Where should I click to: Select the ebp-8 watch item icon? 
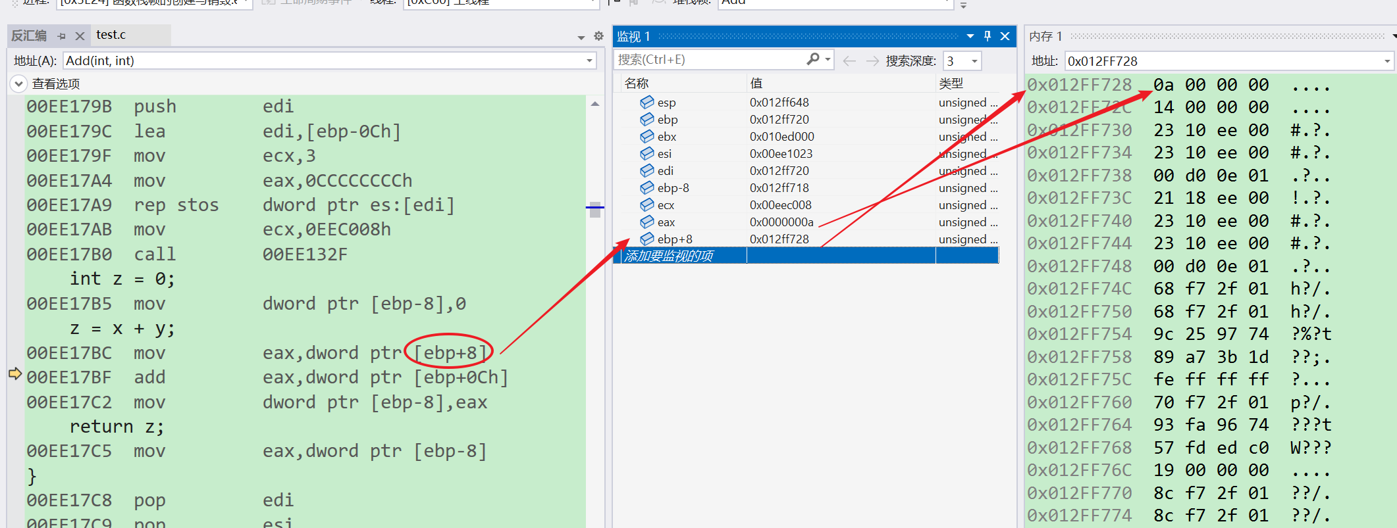pos(647,187)
